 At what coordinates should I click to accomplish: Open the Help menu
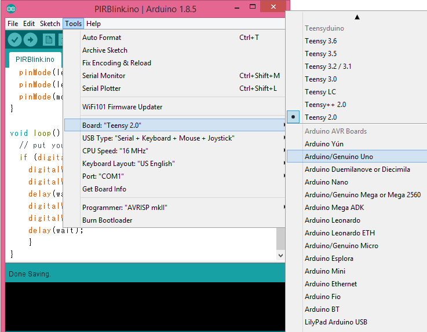tap(93, 24)
